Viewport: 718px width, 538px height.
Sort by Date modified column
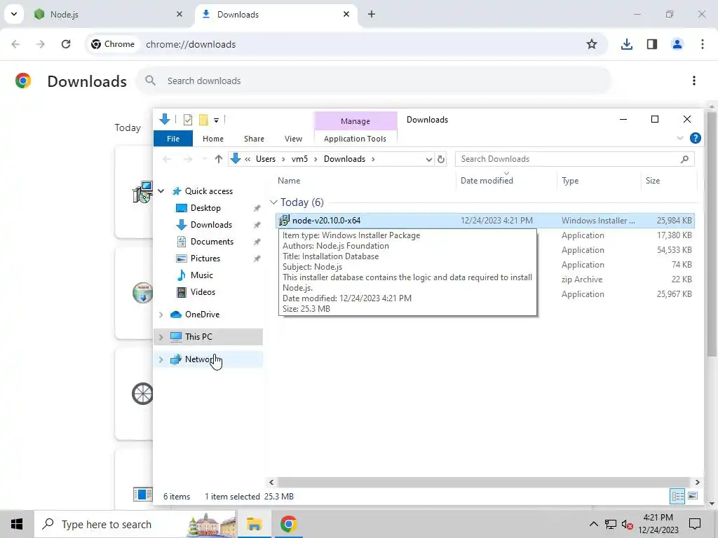487,181
